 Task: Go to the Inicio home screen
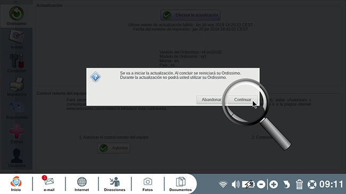(16, 184)
